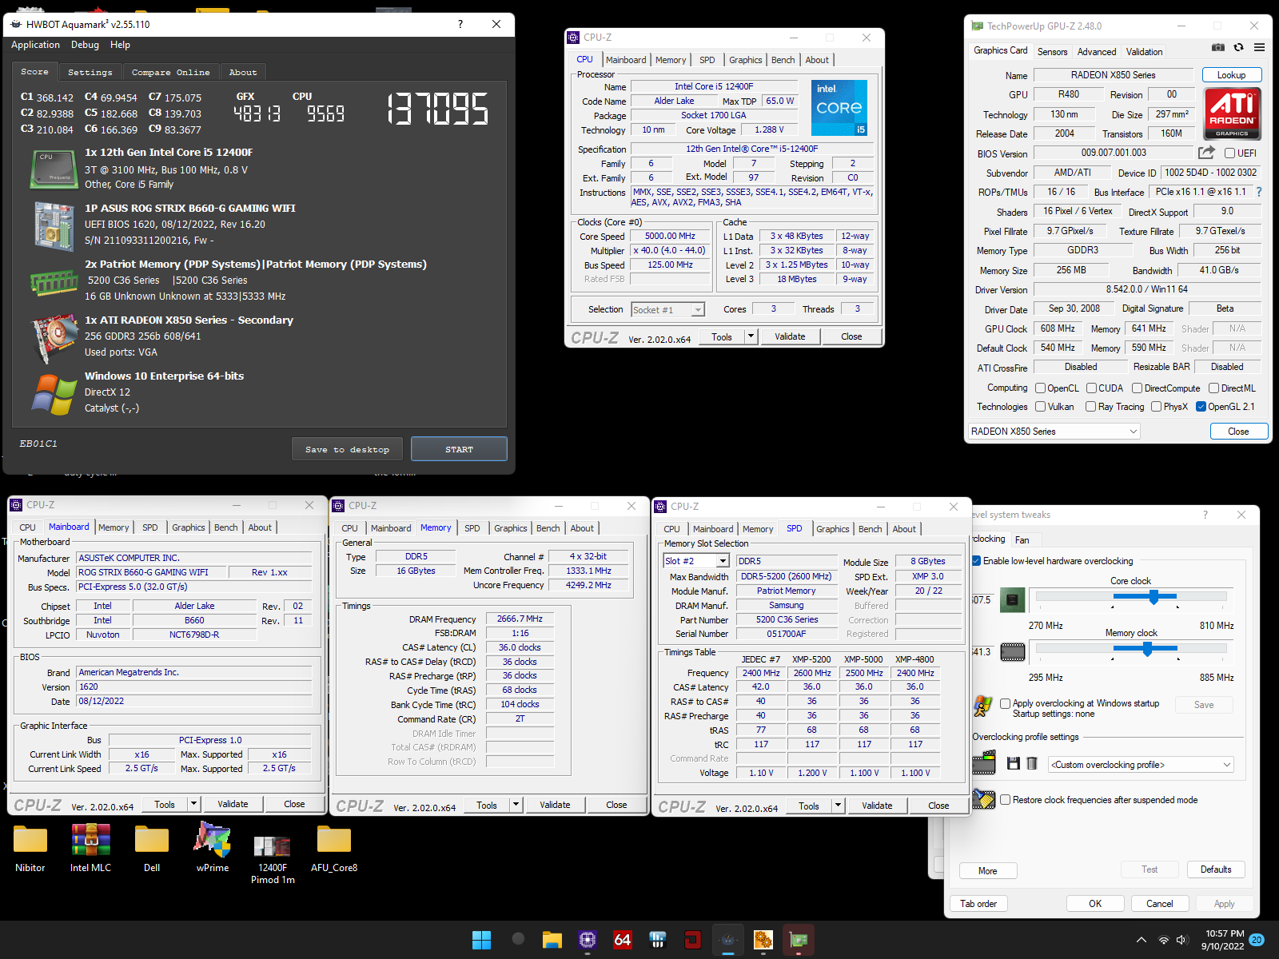Open the wPrime desktop shortcut
Image resolution: width=1279 pixels, height=959 pixels.
point(213,849)
